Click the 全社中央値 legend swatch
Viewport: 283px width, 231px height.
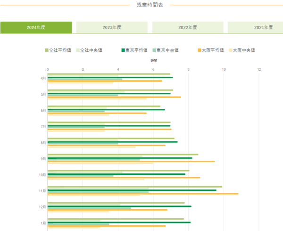tap(78, 50)
